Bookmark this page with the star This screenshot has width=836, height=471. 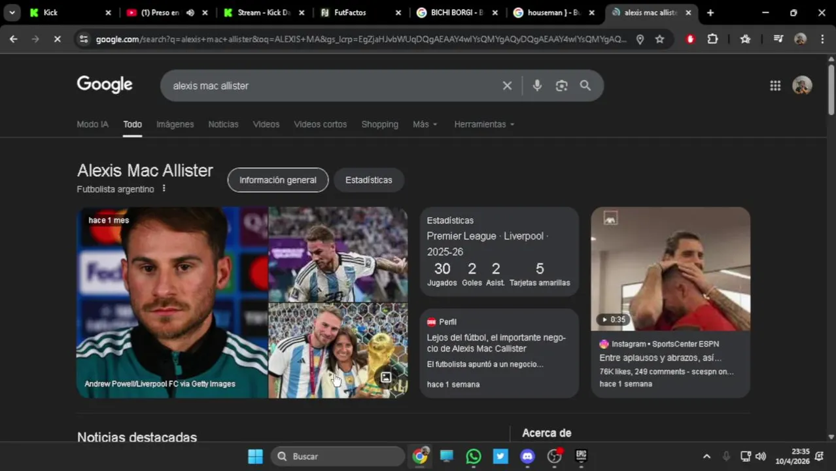point(659,39)
